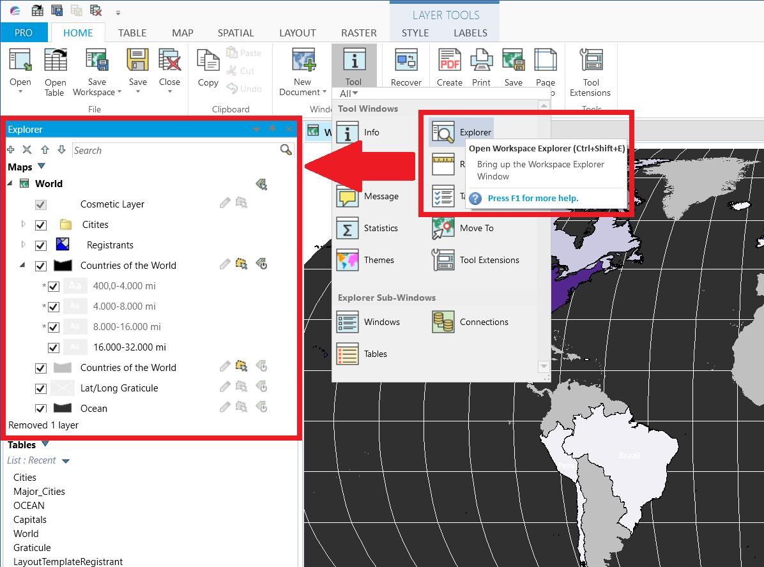Open the Message tool window
764x567 pixels.
click(367, 196)
